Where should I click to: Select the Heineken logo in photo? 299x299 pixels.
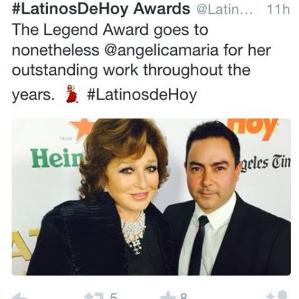(x=55, y=158)
